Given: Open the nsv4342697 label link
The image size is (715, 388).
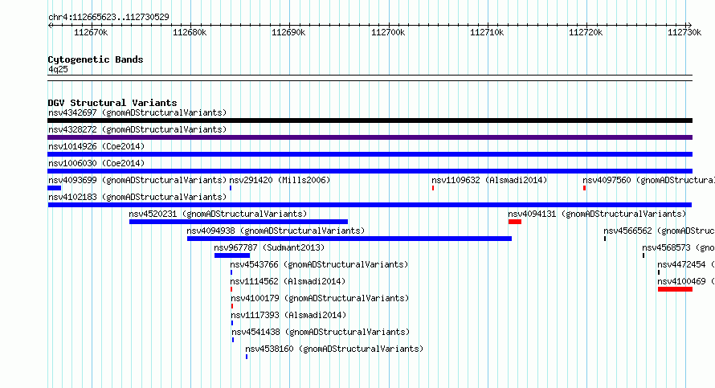Looking at the screenshot, I should 137,112.
